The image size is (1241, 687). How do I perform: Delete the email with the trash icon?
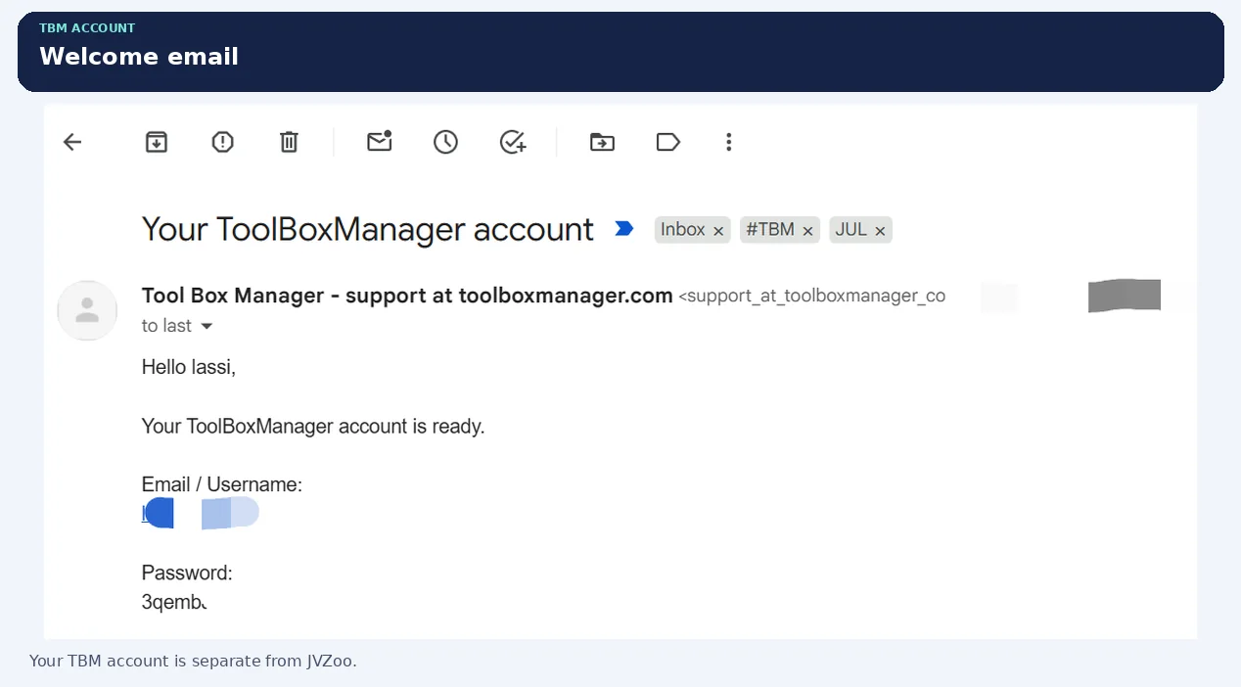click(x=289, y=142)
